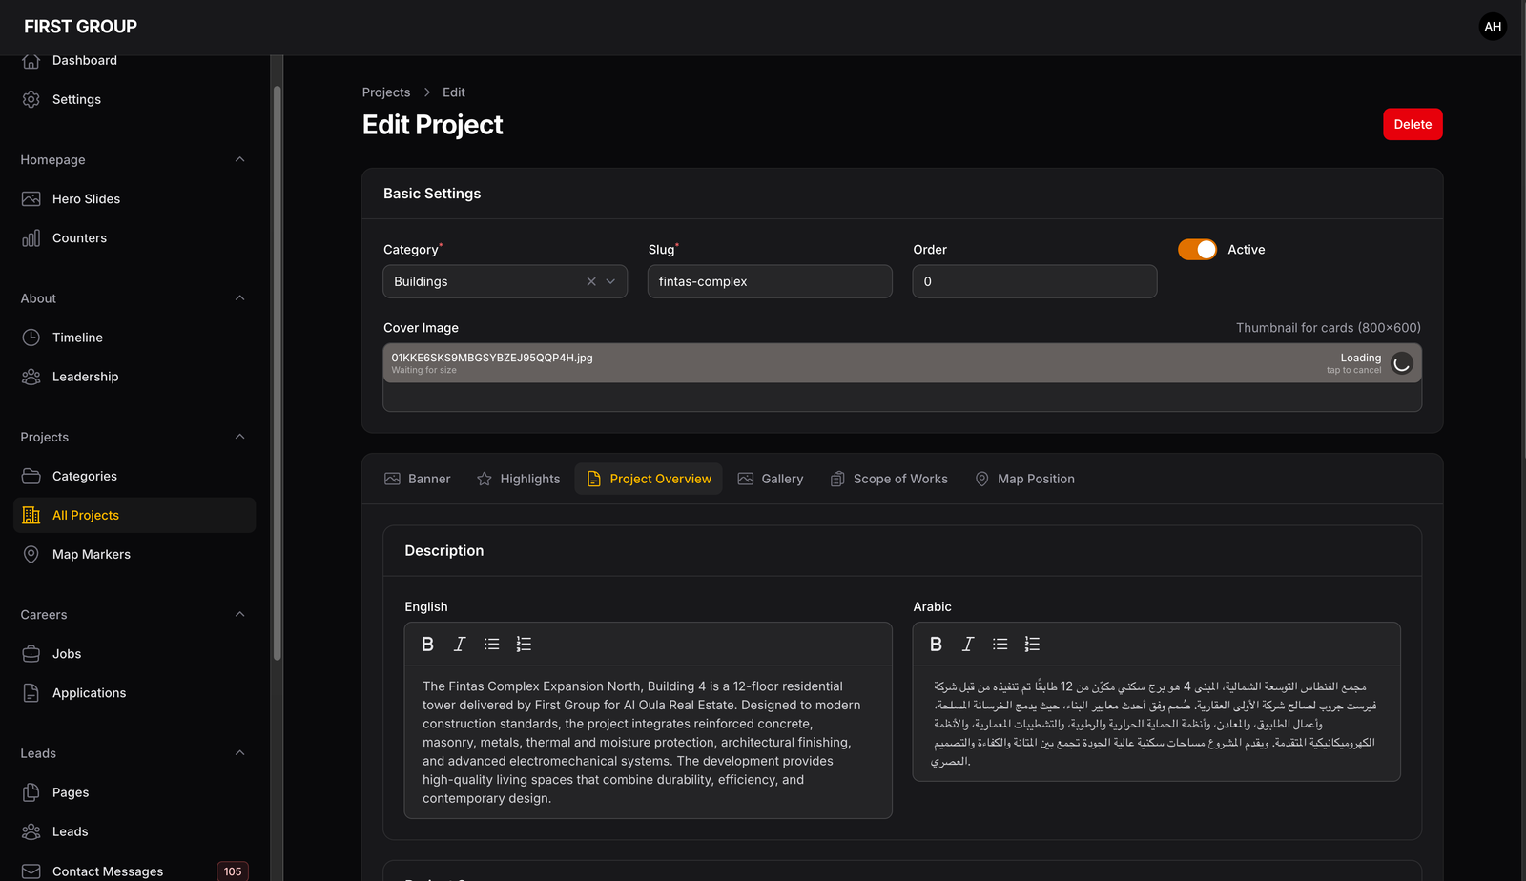Click the 105 Contact Messages badge

[x=233, y=871]
